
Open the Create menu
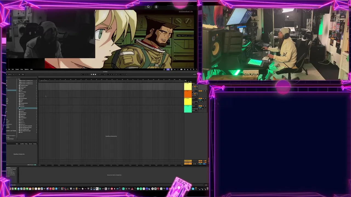tap(17, 69)
